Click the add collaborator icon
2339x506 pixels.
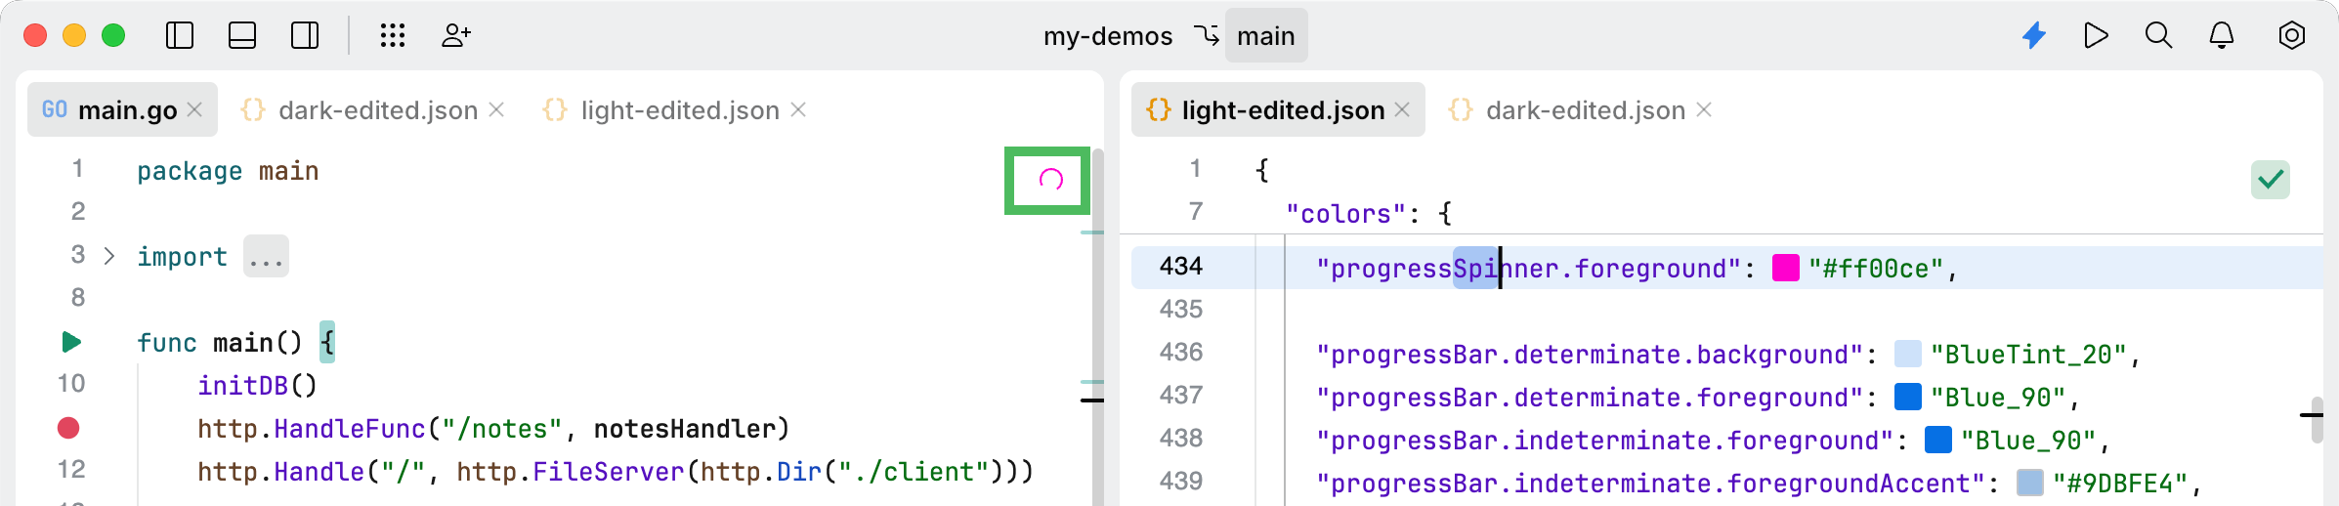point(455,36)
